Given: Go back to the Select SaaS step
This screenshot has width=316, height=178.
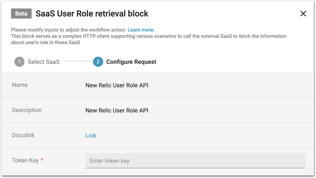Looking at the screenshot, I should click(x=43, y=62).
